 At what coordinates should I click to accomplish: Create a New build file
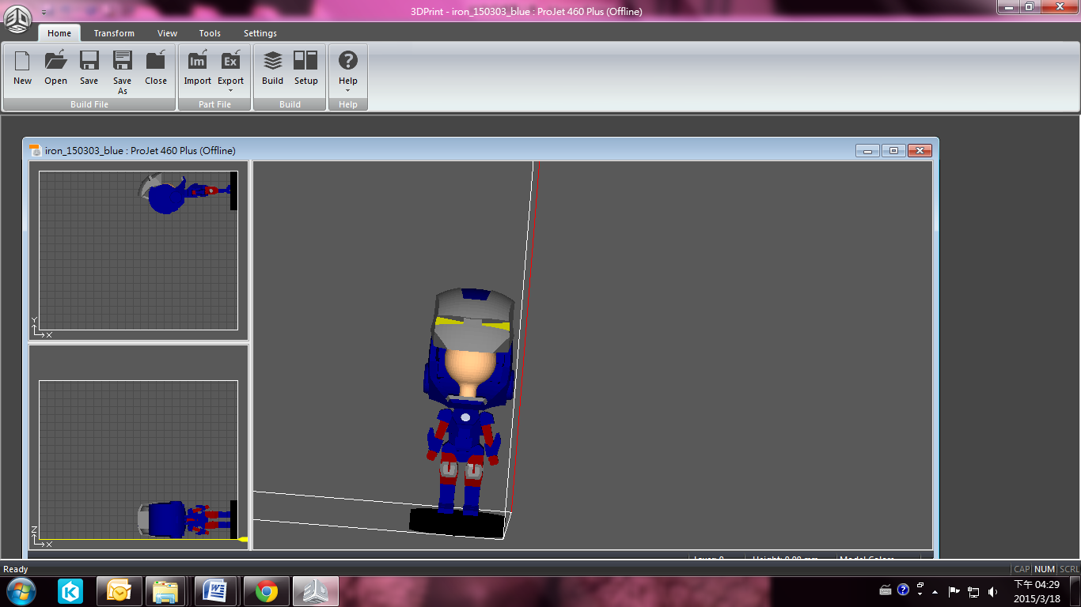pos(22,69)
